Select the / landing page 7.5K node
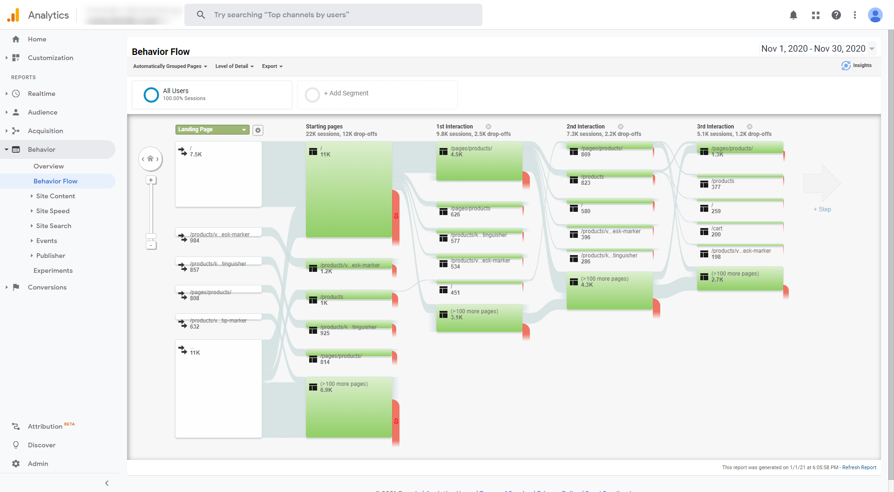This screenshot has width=894, height=492. pyautogui.click(x=218, y=174)
